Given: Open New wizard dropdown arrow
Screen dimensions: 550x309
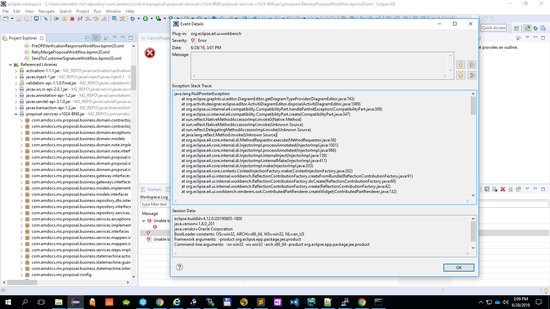Looking at the screenshot, I should [12, 19].
